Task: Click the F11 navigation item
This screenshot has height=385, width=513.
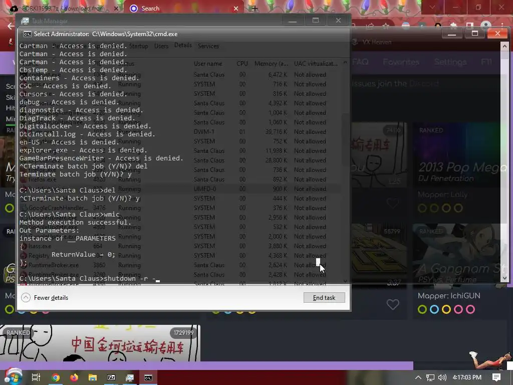Action: coord(486,62)
